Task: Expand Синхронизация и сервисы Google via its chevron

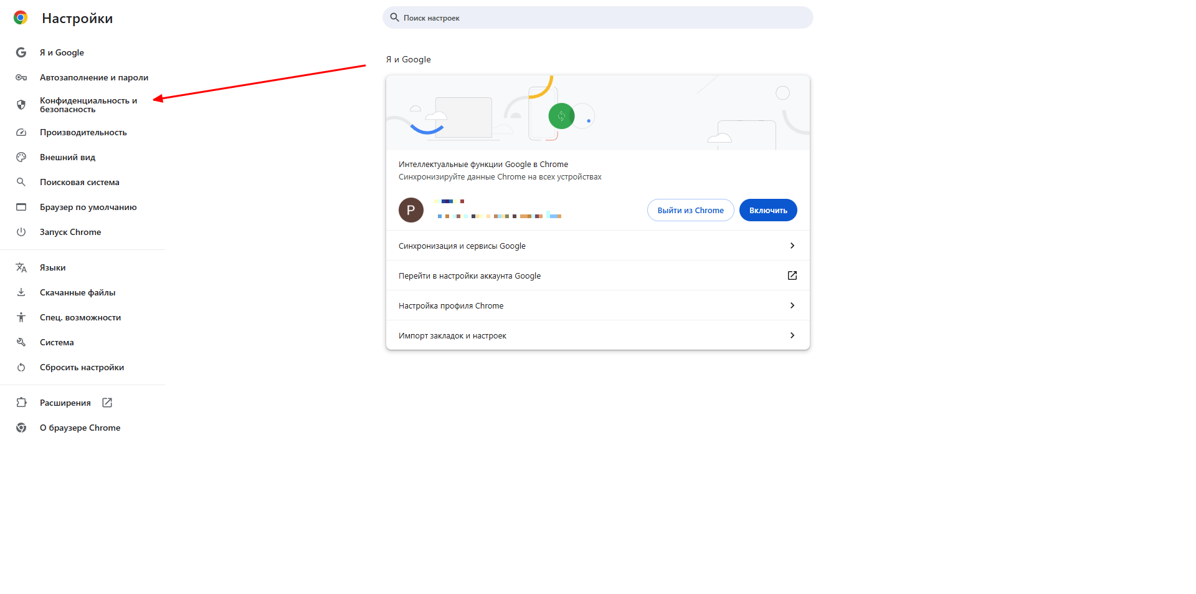Action: pyautogui.click(x=792, y=246)
